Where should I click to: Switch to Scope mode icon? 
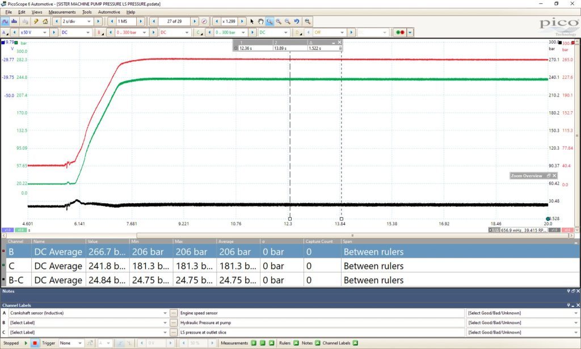coord(5,22)
